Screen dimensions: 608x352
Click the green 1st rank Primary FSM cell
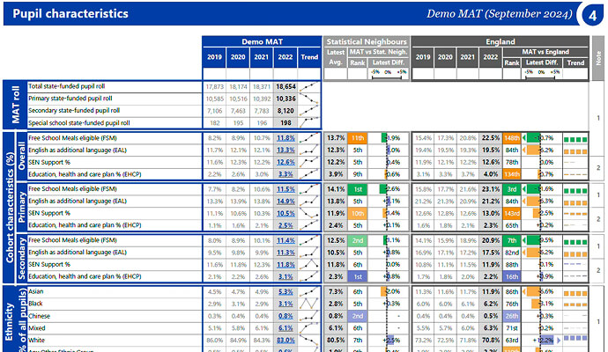pos(358,189)
